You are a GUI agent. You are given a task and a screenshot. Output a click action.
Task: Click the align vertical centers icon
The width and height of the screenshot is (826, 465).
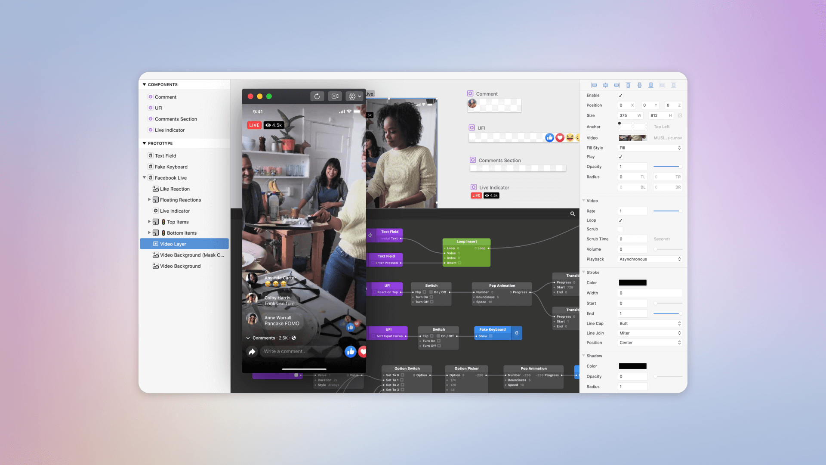point(640,85)
